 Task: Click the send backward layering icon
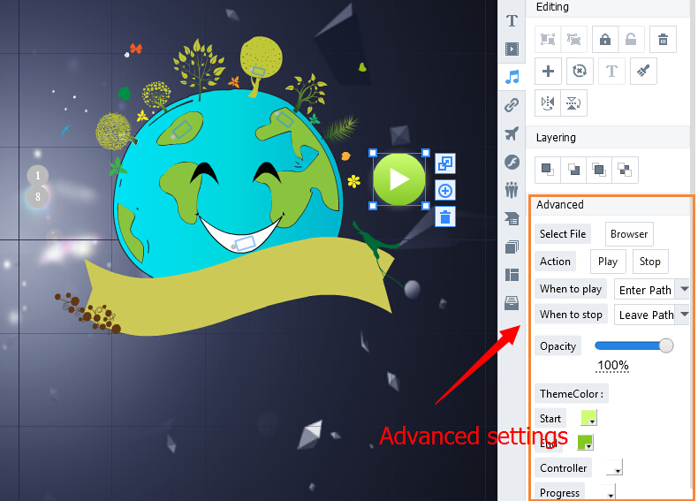tap(625, 170)
